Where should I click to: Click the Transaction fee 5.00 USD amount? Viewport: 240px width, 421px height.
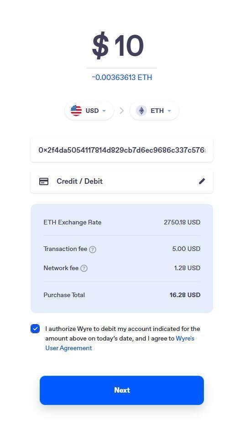(186, 249)
